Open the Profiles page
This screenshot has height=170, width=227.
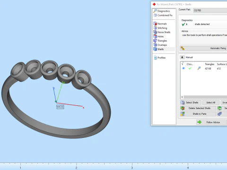pyautogui.click(x=160, y=58)
